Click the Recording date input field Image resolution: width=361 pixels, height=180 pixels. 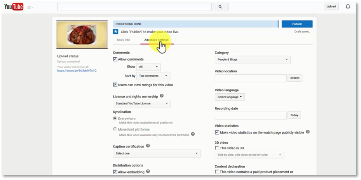point(251,116)
